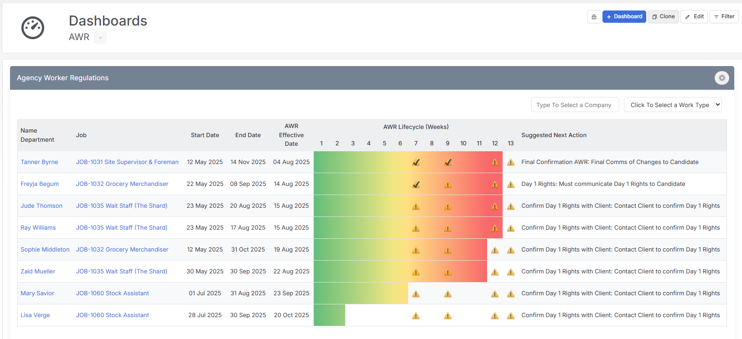Click Tanner Byrne's week 9 checkmark icon

[448, 162]
